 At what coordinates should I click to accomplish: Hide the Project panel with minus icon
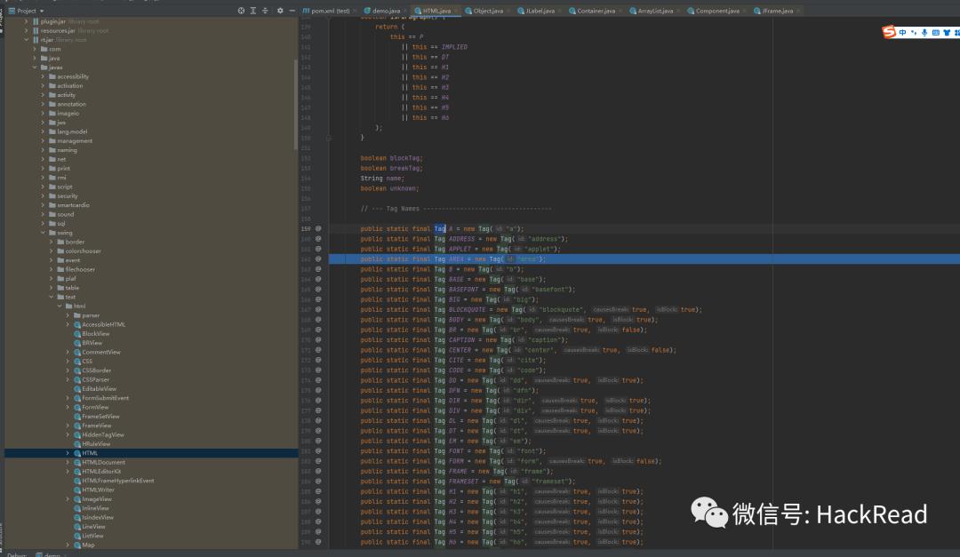point(292,11)
